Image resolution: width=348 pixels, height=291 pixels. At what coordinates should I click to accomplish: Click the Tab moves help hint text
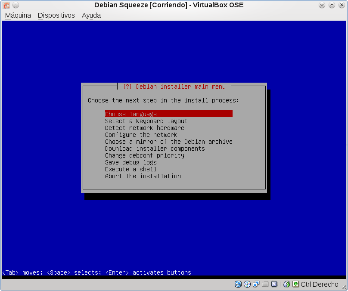[x=97, y=272]
